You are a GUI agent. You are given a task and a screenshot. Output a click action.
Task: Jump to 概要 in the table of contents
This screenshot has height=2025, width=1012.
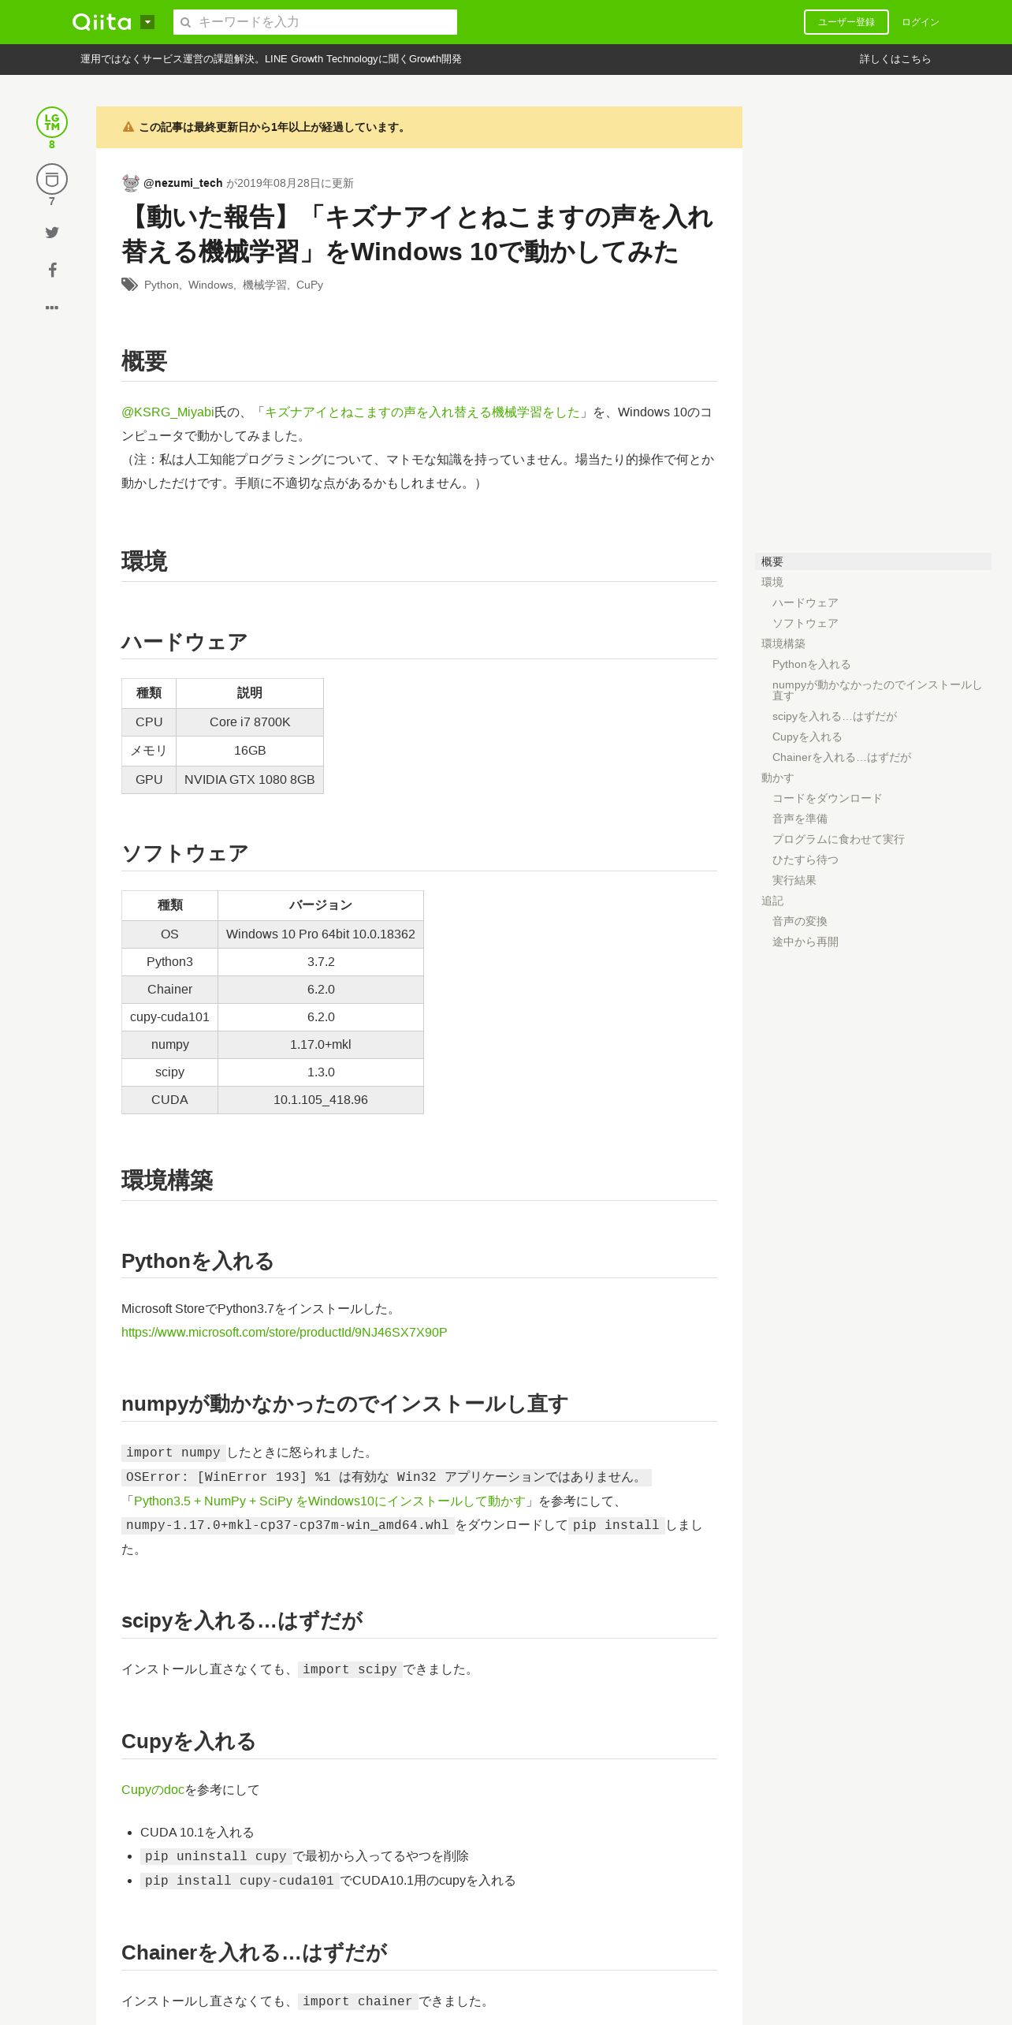872,561
